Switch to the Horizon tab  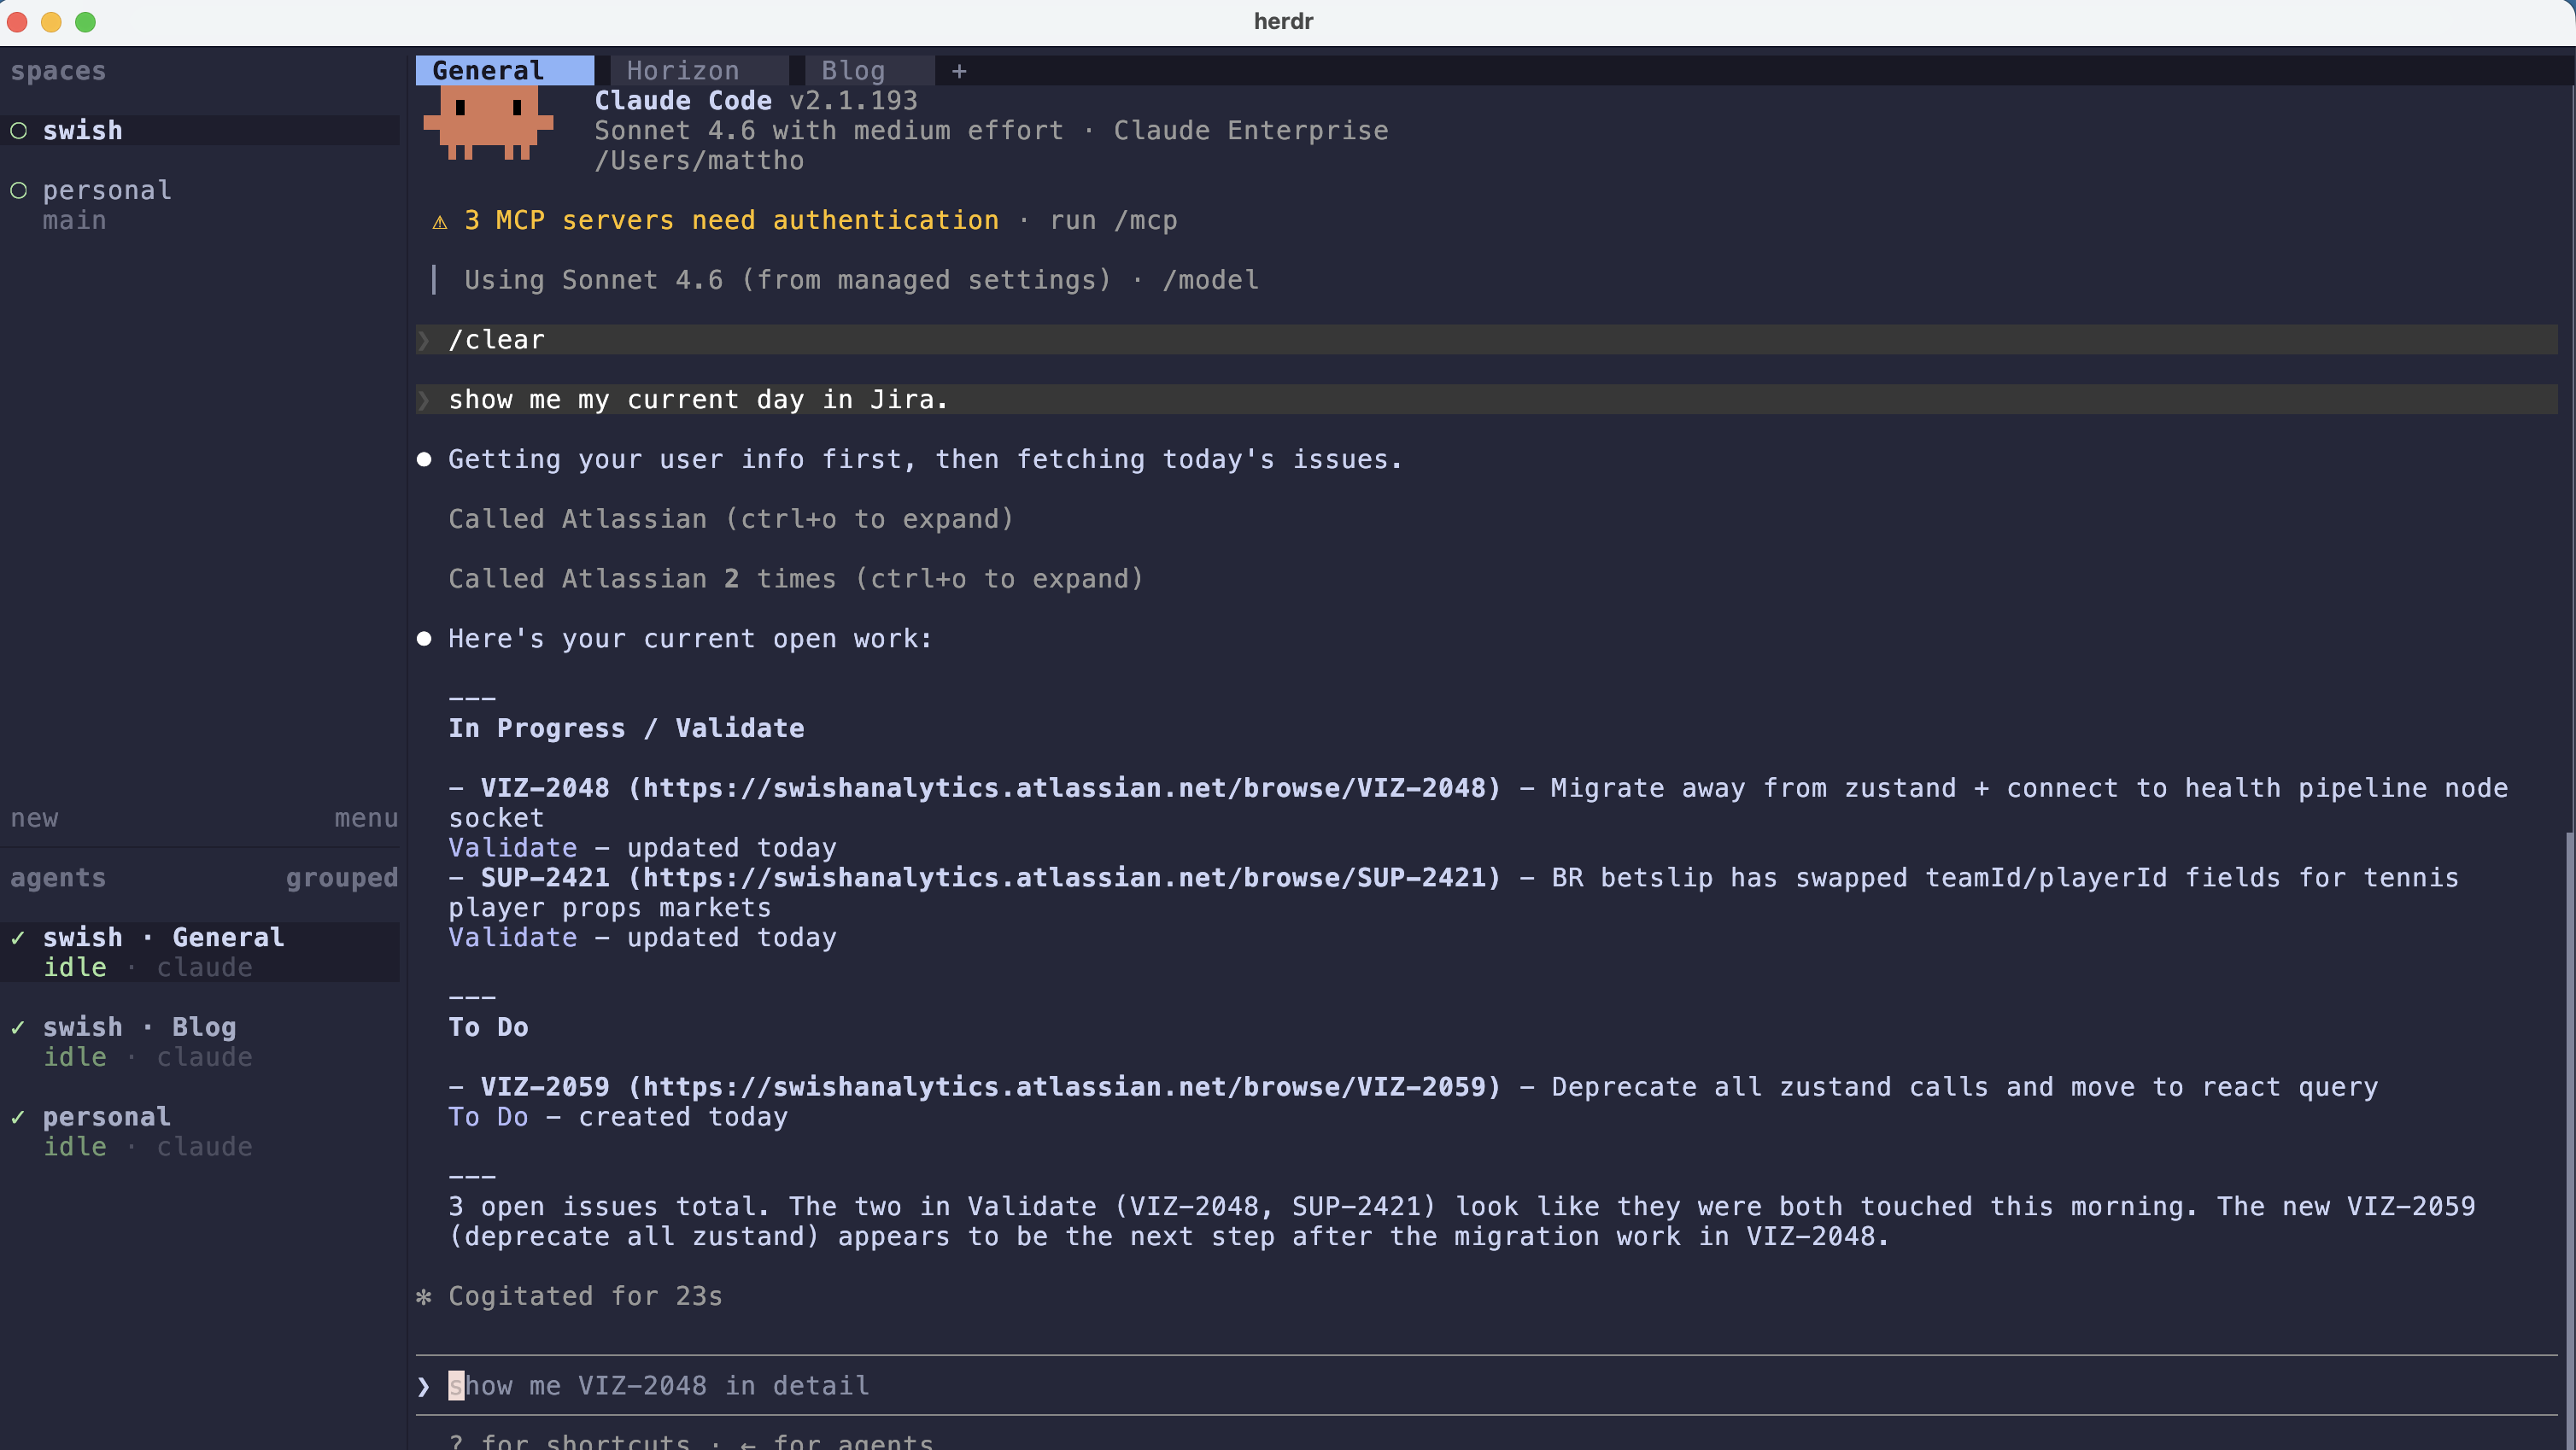[698, 70]
